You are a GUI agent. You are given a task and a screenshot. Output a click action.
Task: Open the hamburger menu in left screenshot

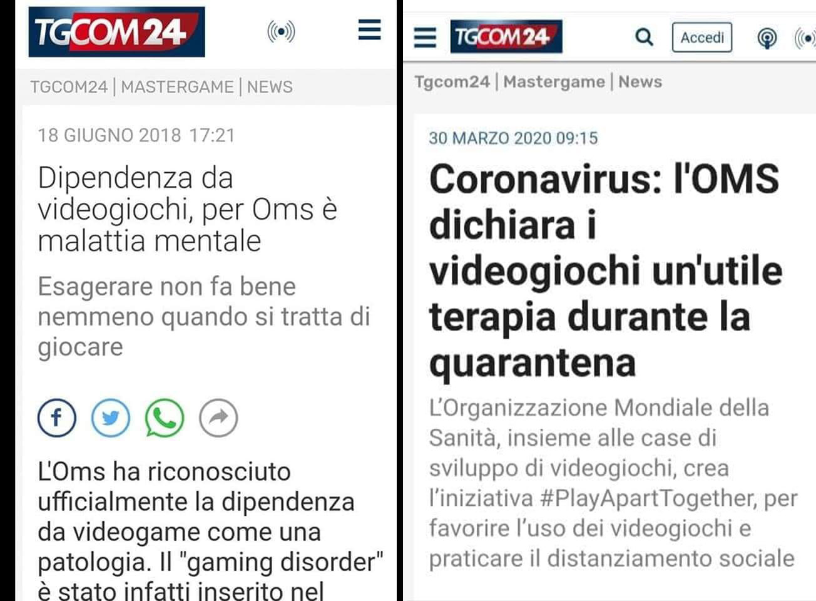[x=369, y=29]
